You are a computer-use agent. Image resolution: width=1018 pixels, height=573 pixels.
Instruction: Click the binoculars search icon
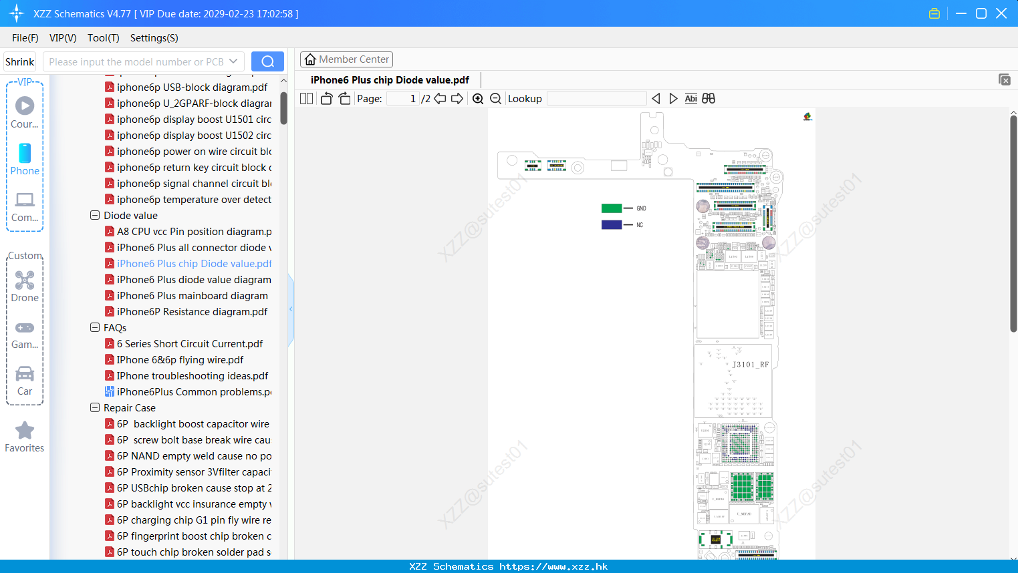(x=709, y=98)
